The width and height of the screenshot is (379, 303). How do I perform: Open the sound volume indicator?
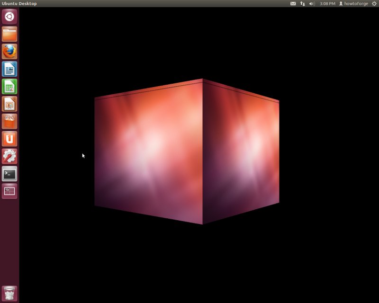[312, 4]
